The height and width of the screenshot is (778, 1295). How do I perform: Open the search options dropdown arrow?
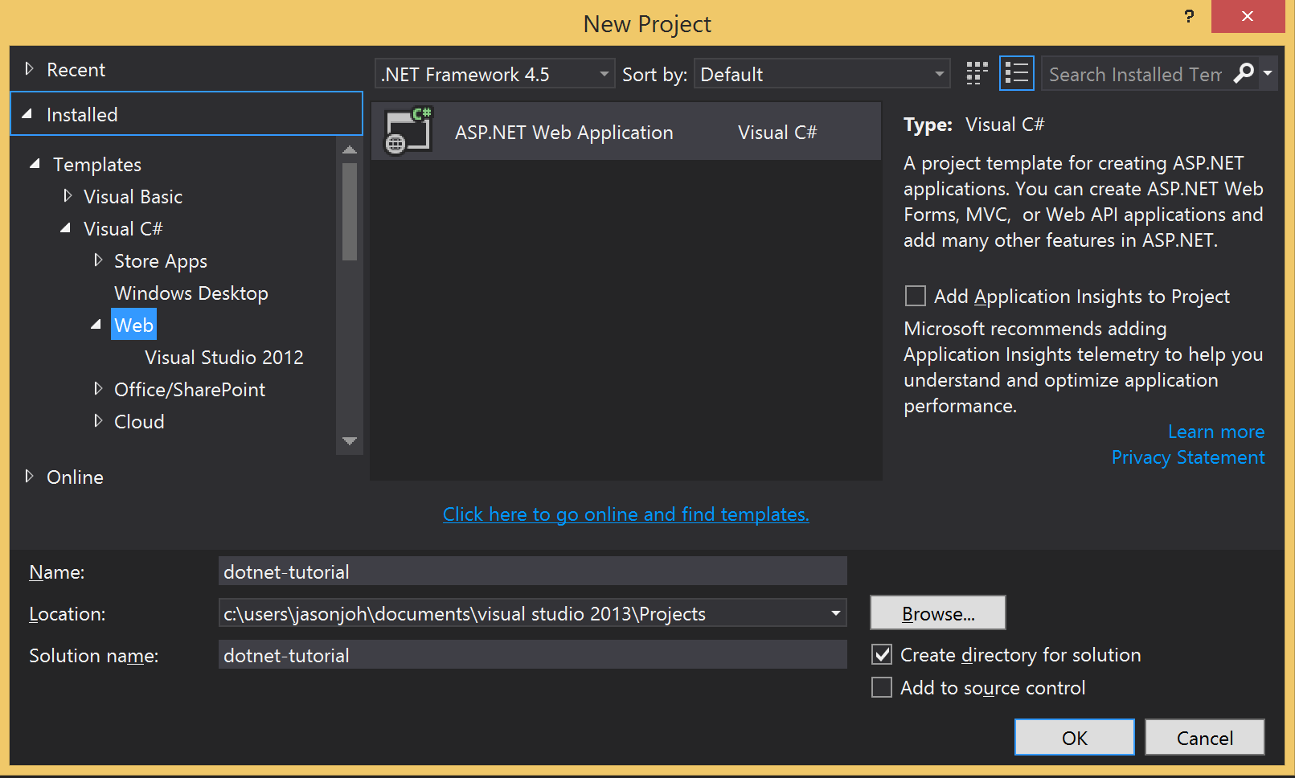pyautogui.click(x=1268, y=74)
